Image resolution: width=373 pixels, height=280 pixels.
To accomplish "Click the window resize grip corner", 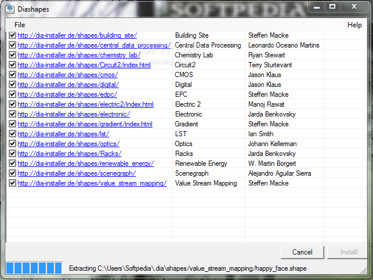I will click(x=364, y=271).
